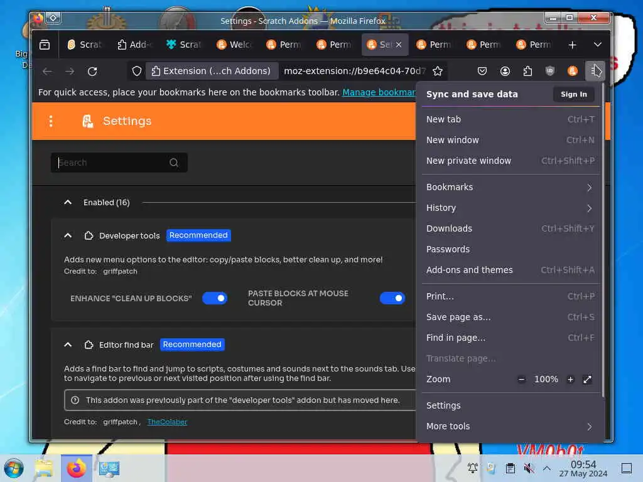
Task: Select New private window menu item
Action: [511, 161]
